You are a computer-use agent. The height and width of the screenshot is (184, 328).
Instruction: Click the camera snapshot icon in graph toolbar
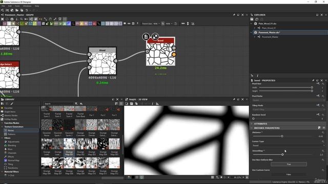(12, 19)
